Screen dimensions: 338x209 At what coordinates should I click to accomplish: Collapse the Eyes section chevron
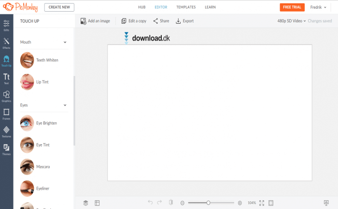tap(65, 105)
